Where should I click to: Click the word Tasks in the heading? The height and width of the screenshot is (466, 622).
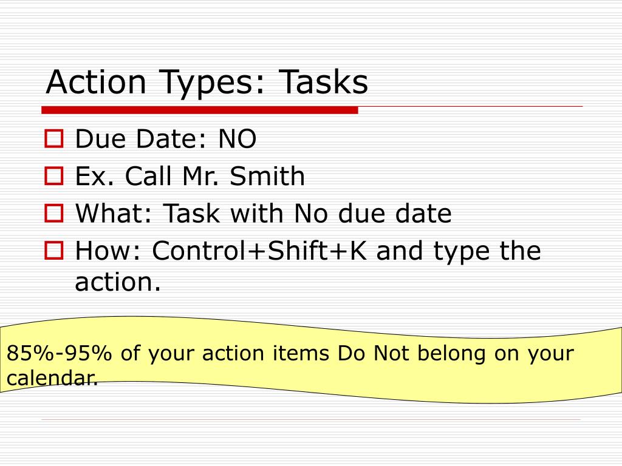tap(323, 82)
